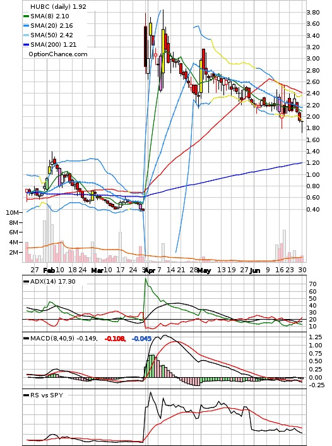Click the light blue SMA(50) legend marker
The height and width of the screenshot is (446, 332).
[26, 35]
